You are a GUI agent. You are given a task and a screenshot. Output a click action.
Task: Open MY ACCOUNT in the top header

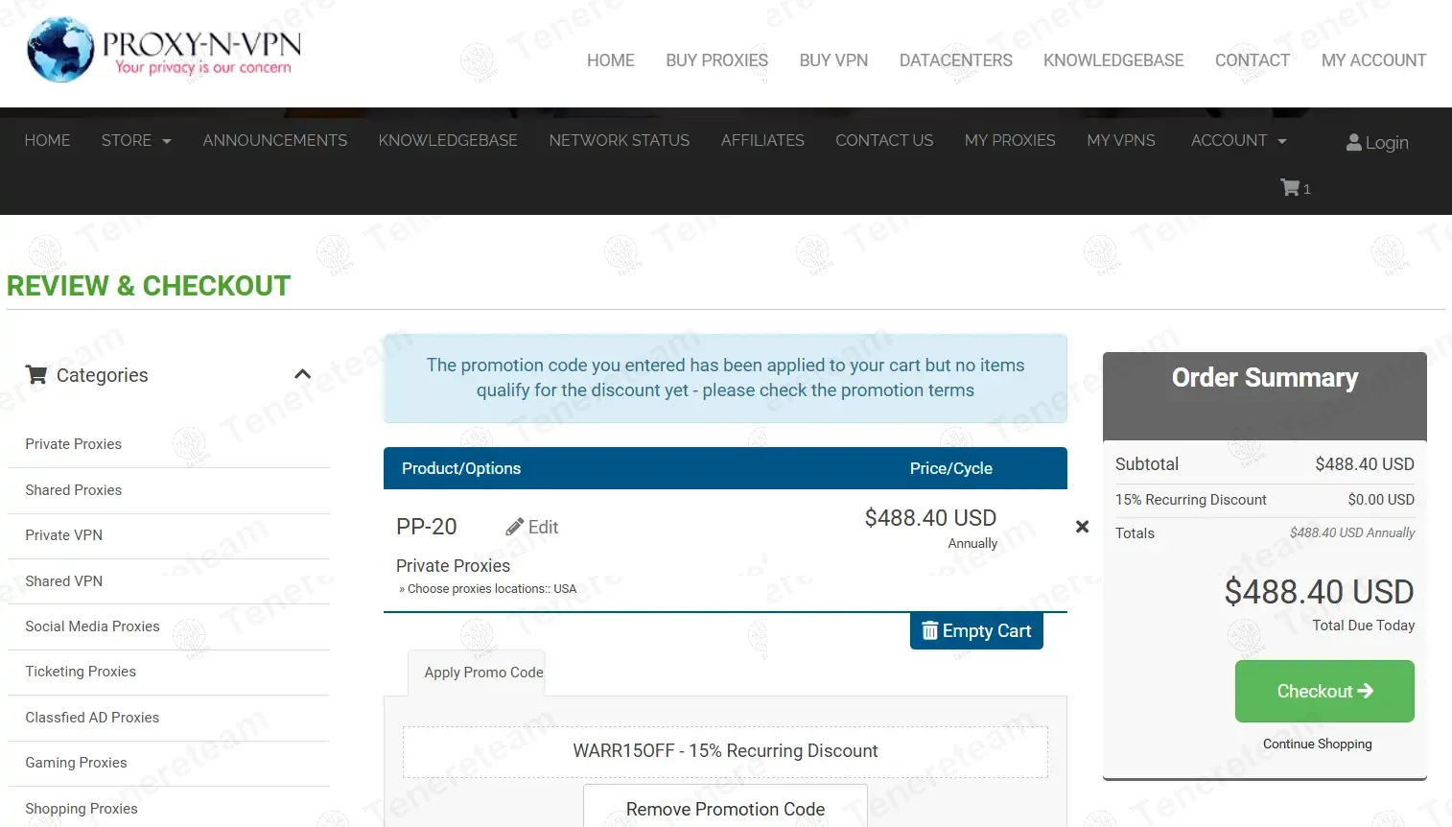coord(1373,60)
